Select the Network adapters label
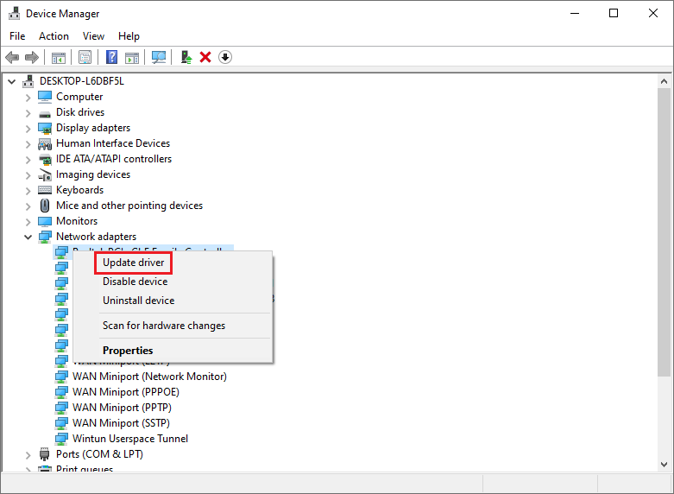674x494 pixels. (x=97, y=237)
